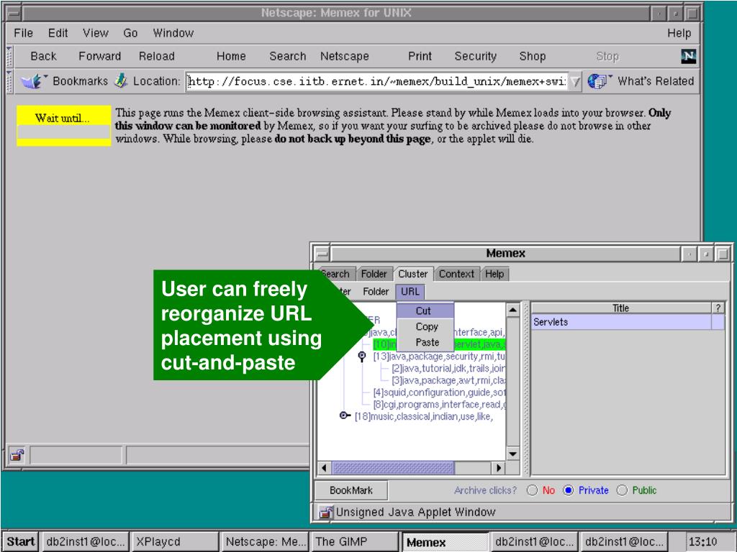Switch to the Cluster tab

coord(412,274)
